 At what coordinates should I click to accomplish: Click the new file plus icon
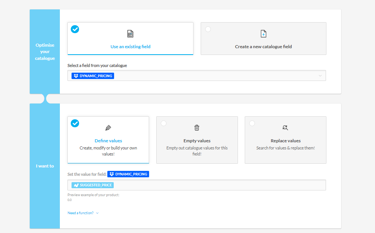point(264,34)
